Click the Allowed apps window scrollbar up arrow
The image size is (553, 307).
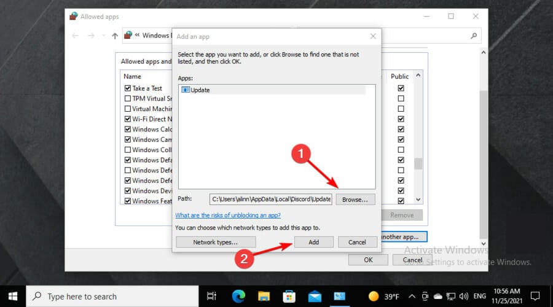point(483,53)
